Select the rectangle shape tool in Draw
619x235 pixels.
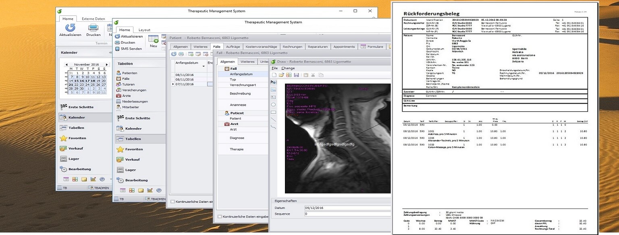click(274, 112)
